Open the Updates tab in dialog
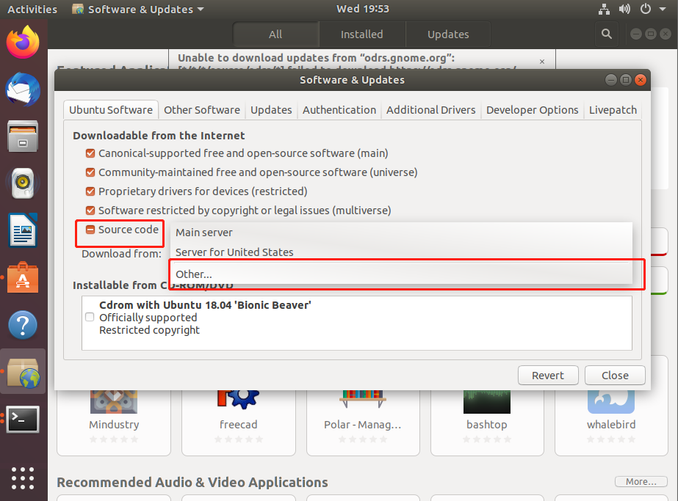Screen dimensions: 678x501 coord(271,110)
